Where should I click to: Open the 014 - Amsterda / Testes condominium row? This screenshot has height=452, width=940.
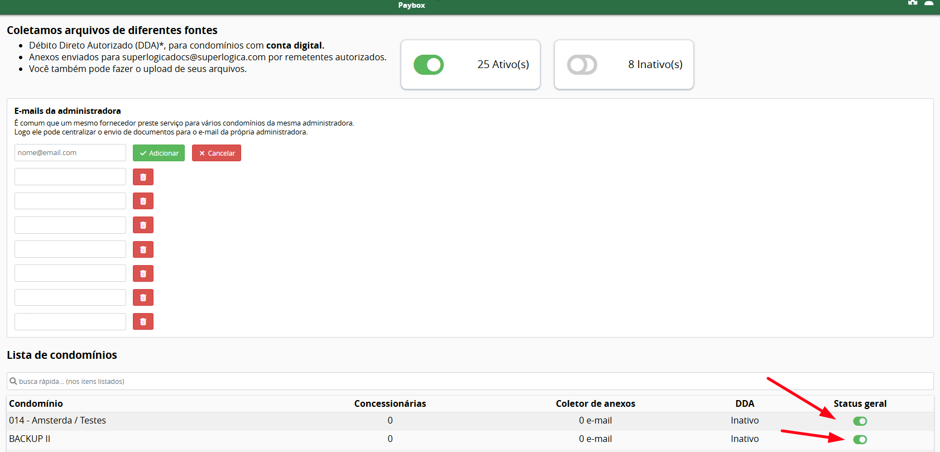coord(57,421)
